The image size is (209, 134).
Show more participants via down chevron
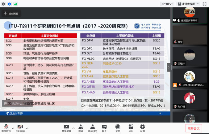point(190,118)
